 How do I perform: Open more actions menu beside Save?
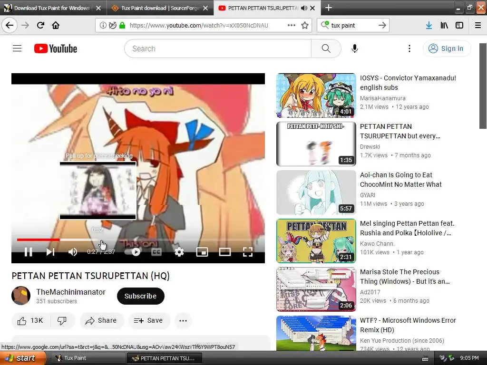point(183,320)
